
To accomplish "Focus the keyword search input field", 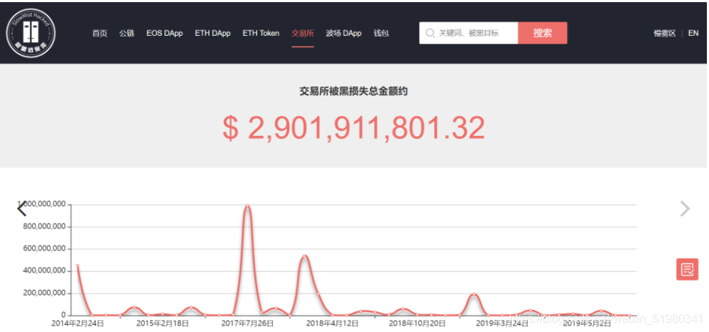I will 468,33.
